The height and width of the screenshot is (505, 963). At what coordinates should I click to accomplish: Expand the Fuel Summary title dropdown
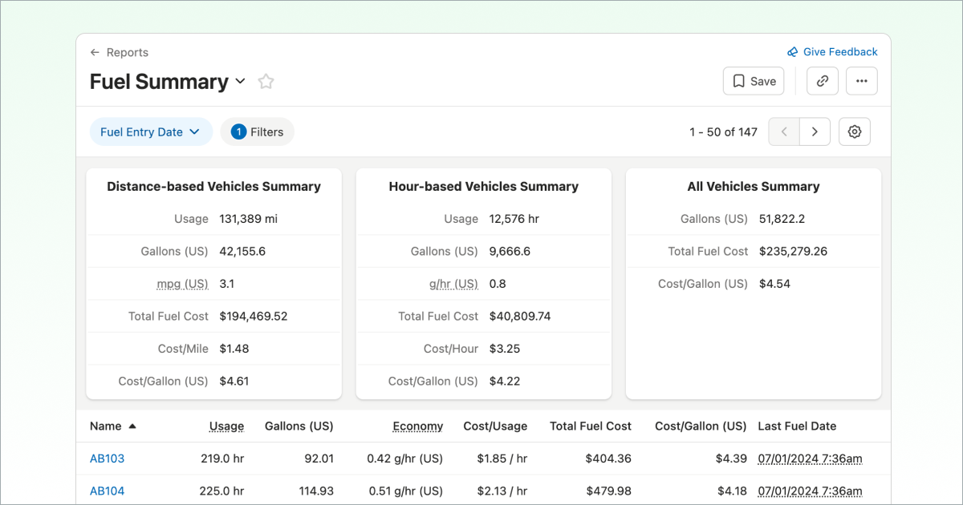[240, 82]
